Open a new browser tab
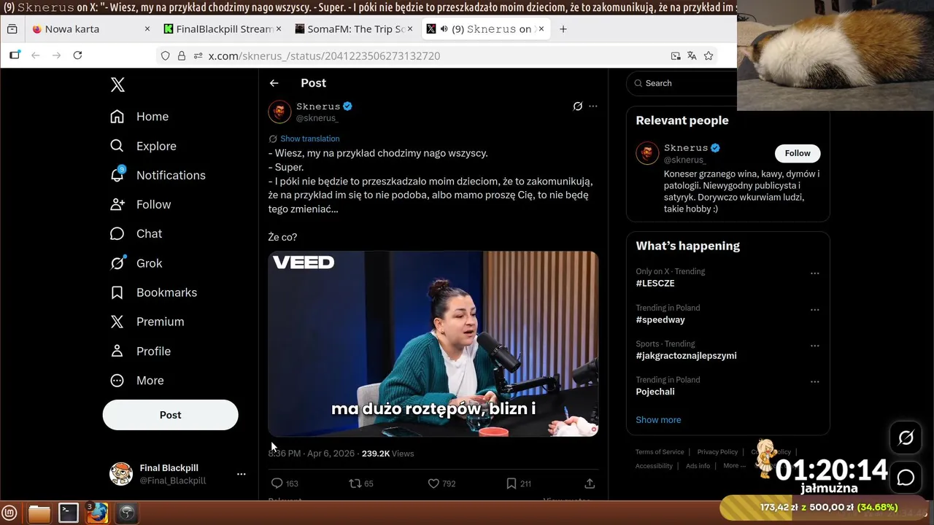The width and height of the screenshot is (934, 525). 563,29
